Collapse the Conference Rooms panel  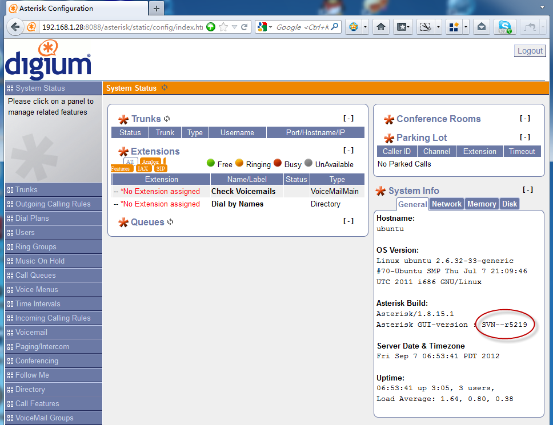click(525, 118)
